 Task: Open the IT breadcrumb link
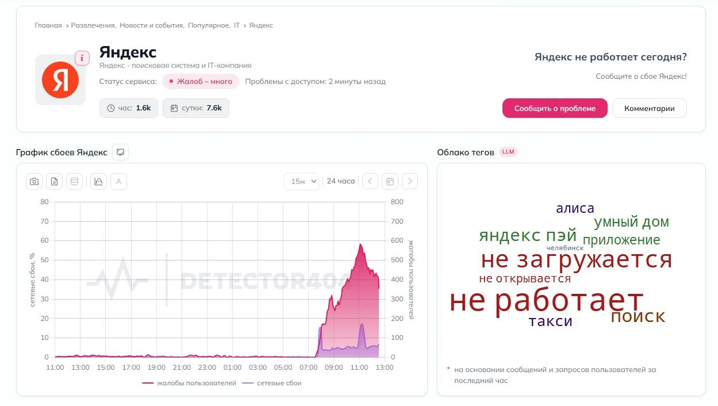pyautogui.click(x=237, y=25)
